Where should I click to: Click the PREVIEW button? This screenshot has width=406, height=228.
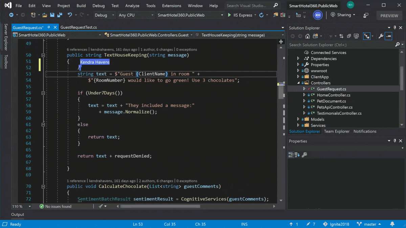pyautogui.click(x=389, y=16)
